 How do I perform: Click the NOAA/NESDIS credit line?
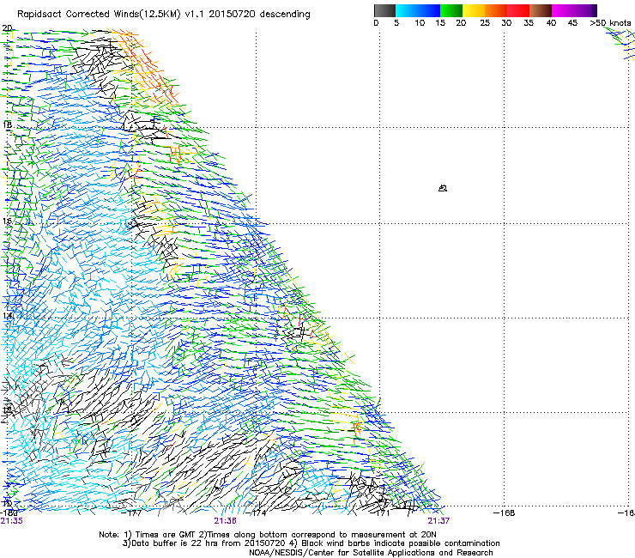[x=371, y=553]
